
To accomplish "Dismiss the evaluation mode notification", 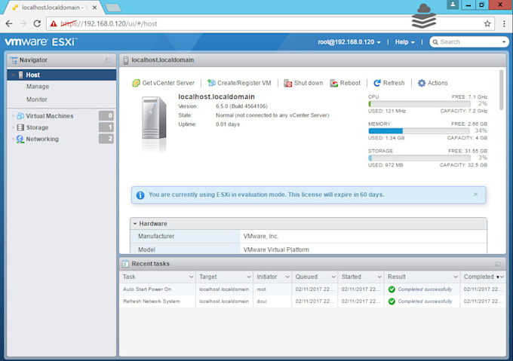I will pyautogui.click(x=476, y=194).
